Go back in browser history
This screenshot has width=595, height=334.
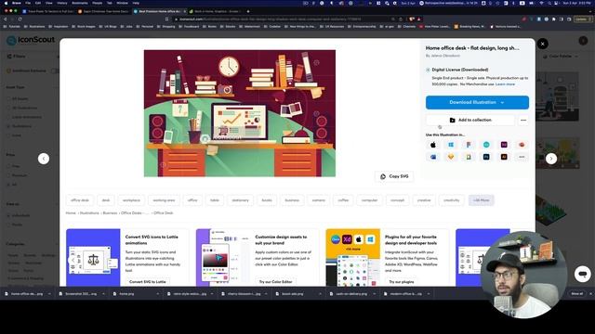tap(6, 19)
